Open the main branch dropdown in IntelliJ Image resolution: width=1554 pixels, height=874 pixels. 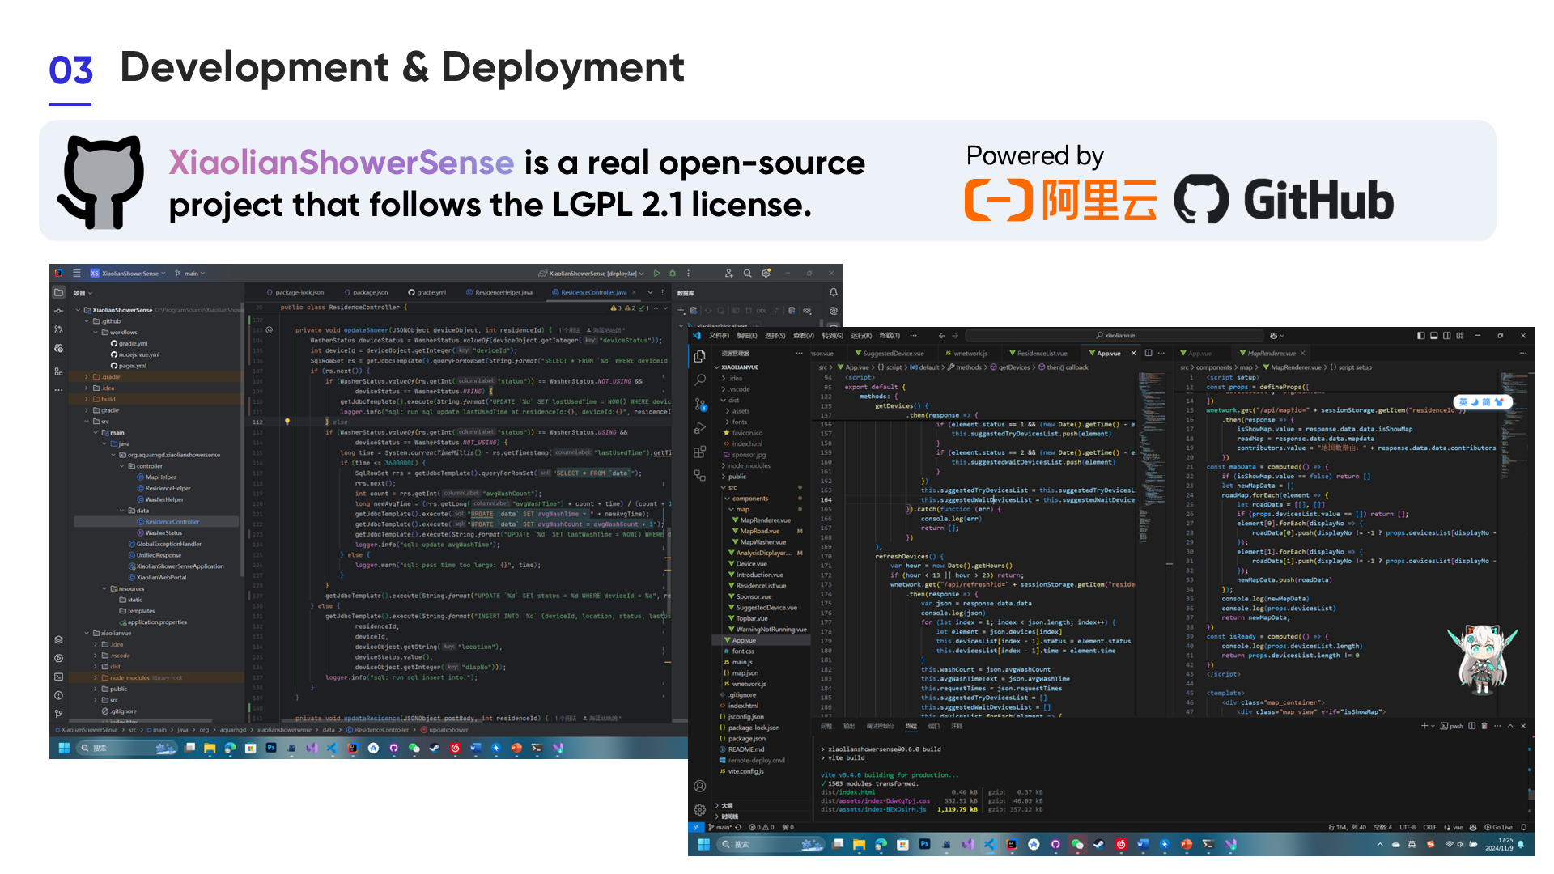pyautogui.click(x=189, y=274)
